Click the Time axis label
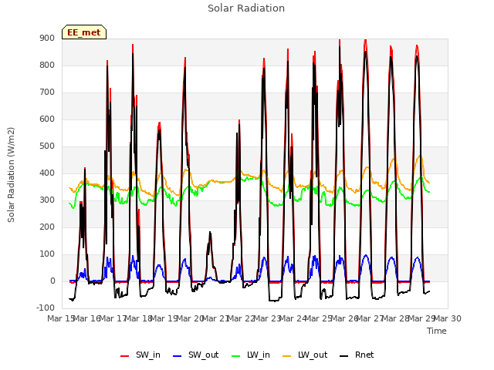This screenshot has width=494, height=370. (437, 331)
